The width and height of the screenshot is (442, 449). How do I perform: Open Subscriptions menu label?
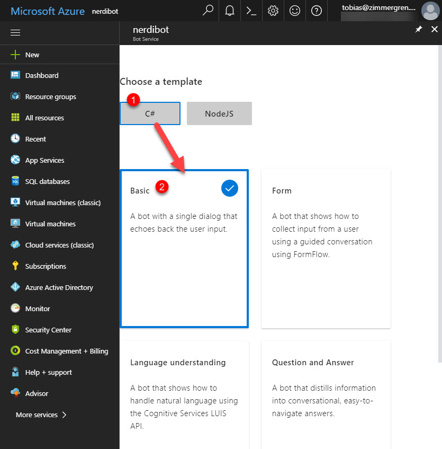click(x=46, y=266)
